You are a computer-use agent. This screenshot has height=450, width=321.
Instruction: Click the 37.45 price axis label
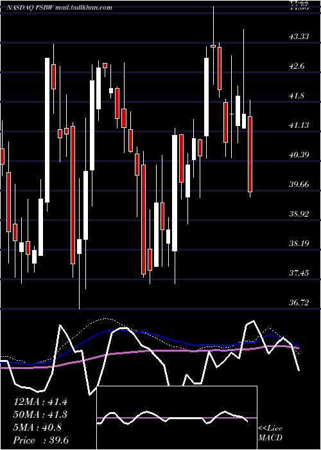(x=299, y=273)
